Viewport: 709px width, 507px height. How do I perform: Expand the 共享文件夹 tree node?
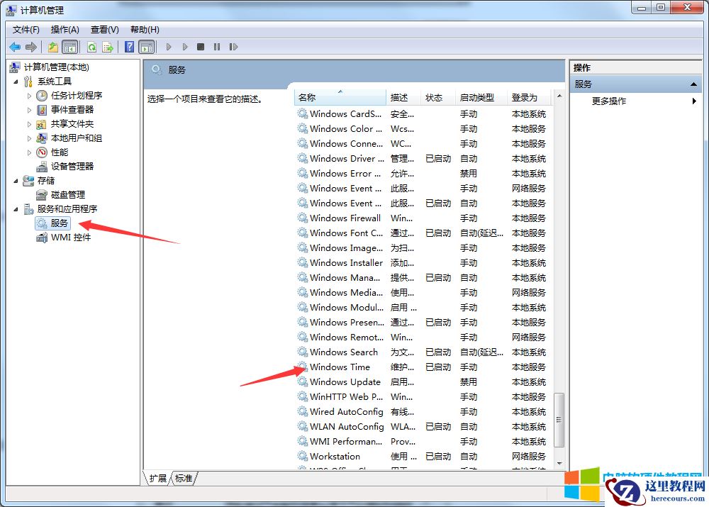29,124
